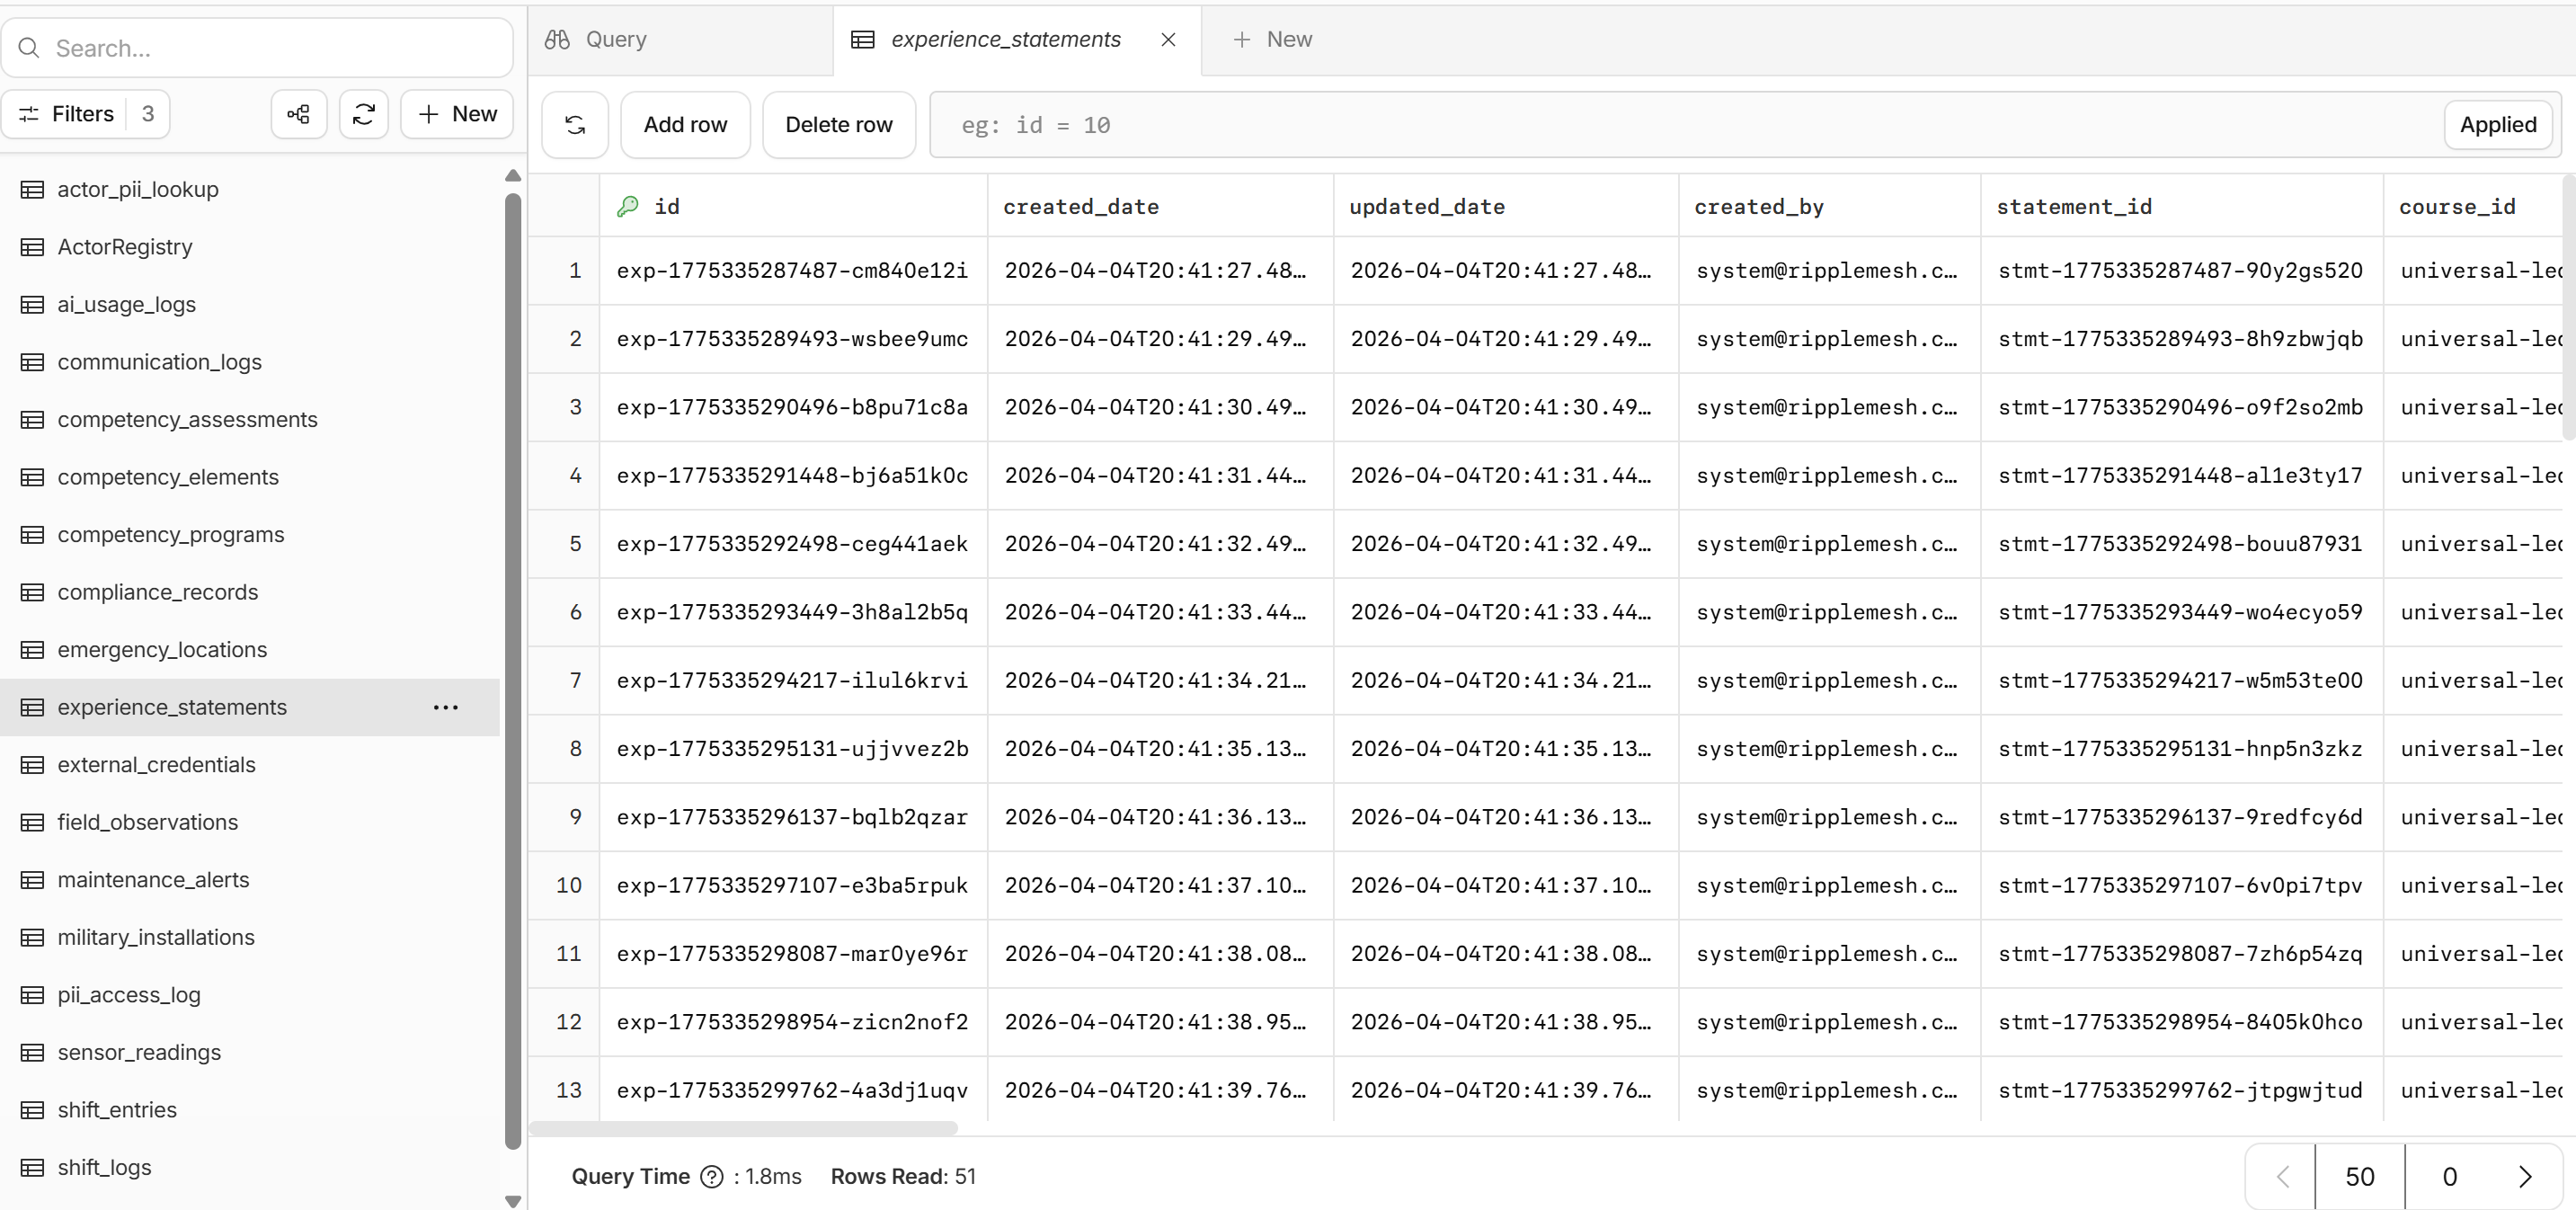This screenshot has width=2576, height=1210.
Task: Click the created_date column header
Action: (x=1160, y=206)
